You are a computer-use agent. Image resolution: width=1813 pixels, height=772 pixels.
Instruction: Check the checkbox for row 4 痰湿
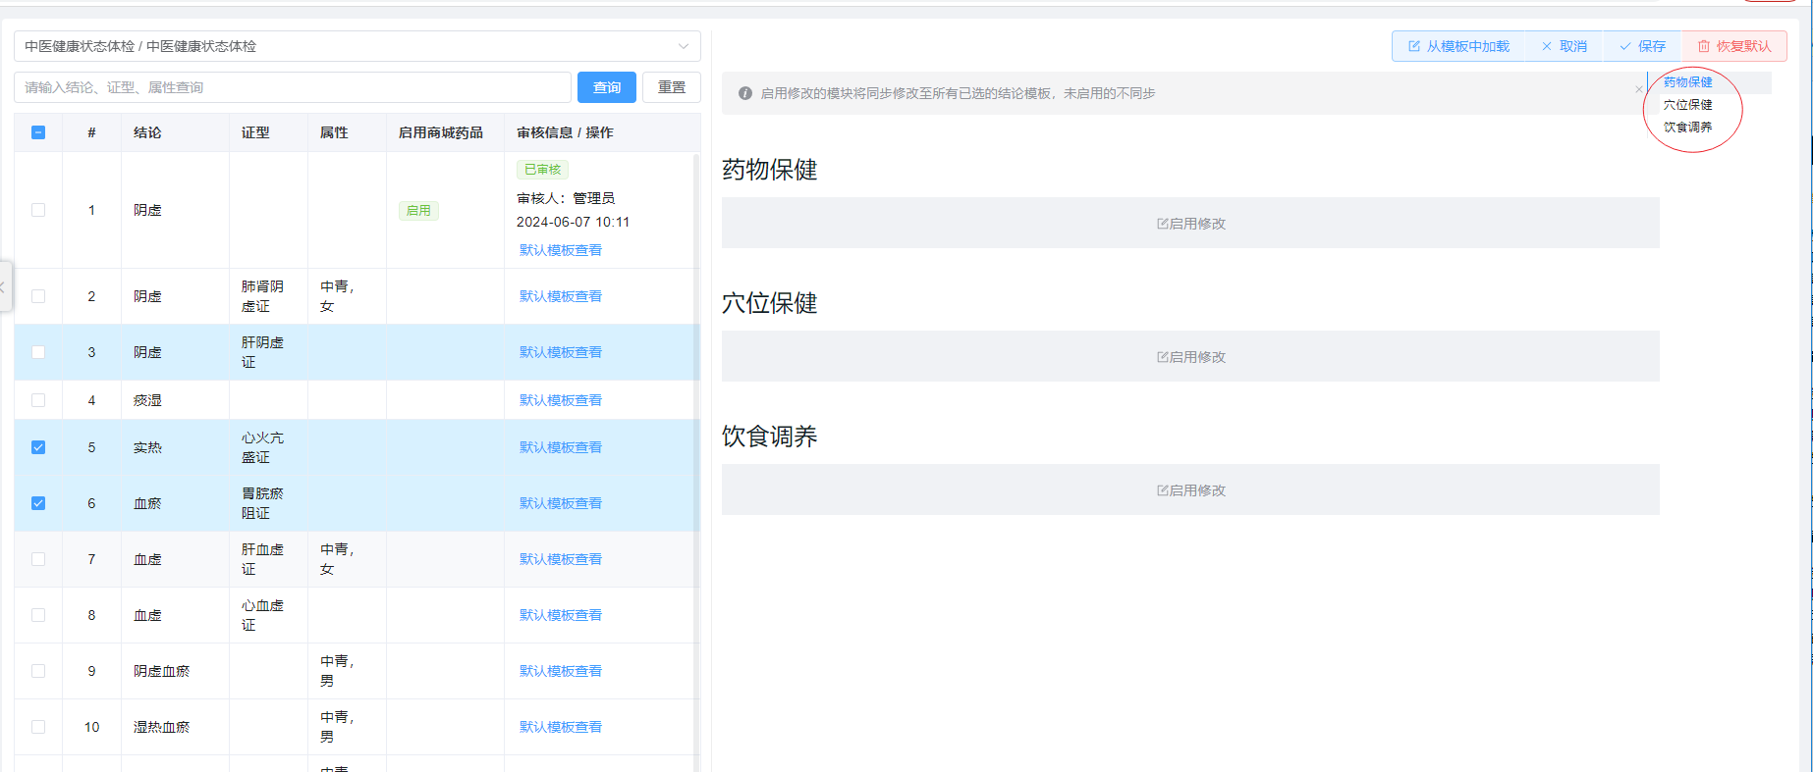38,400
